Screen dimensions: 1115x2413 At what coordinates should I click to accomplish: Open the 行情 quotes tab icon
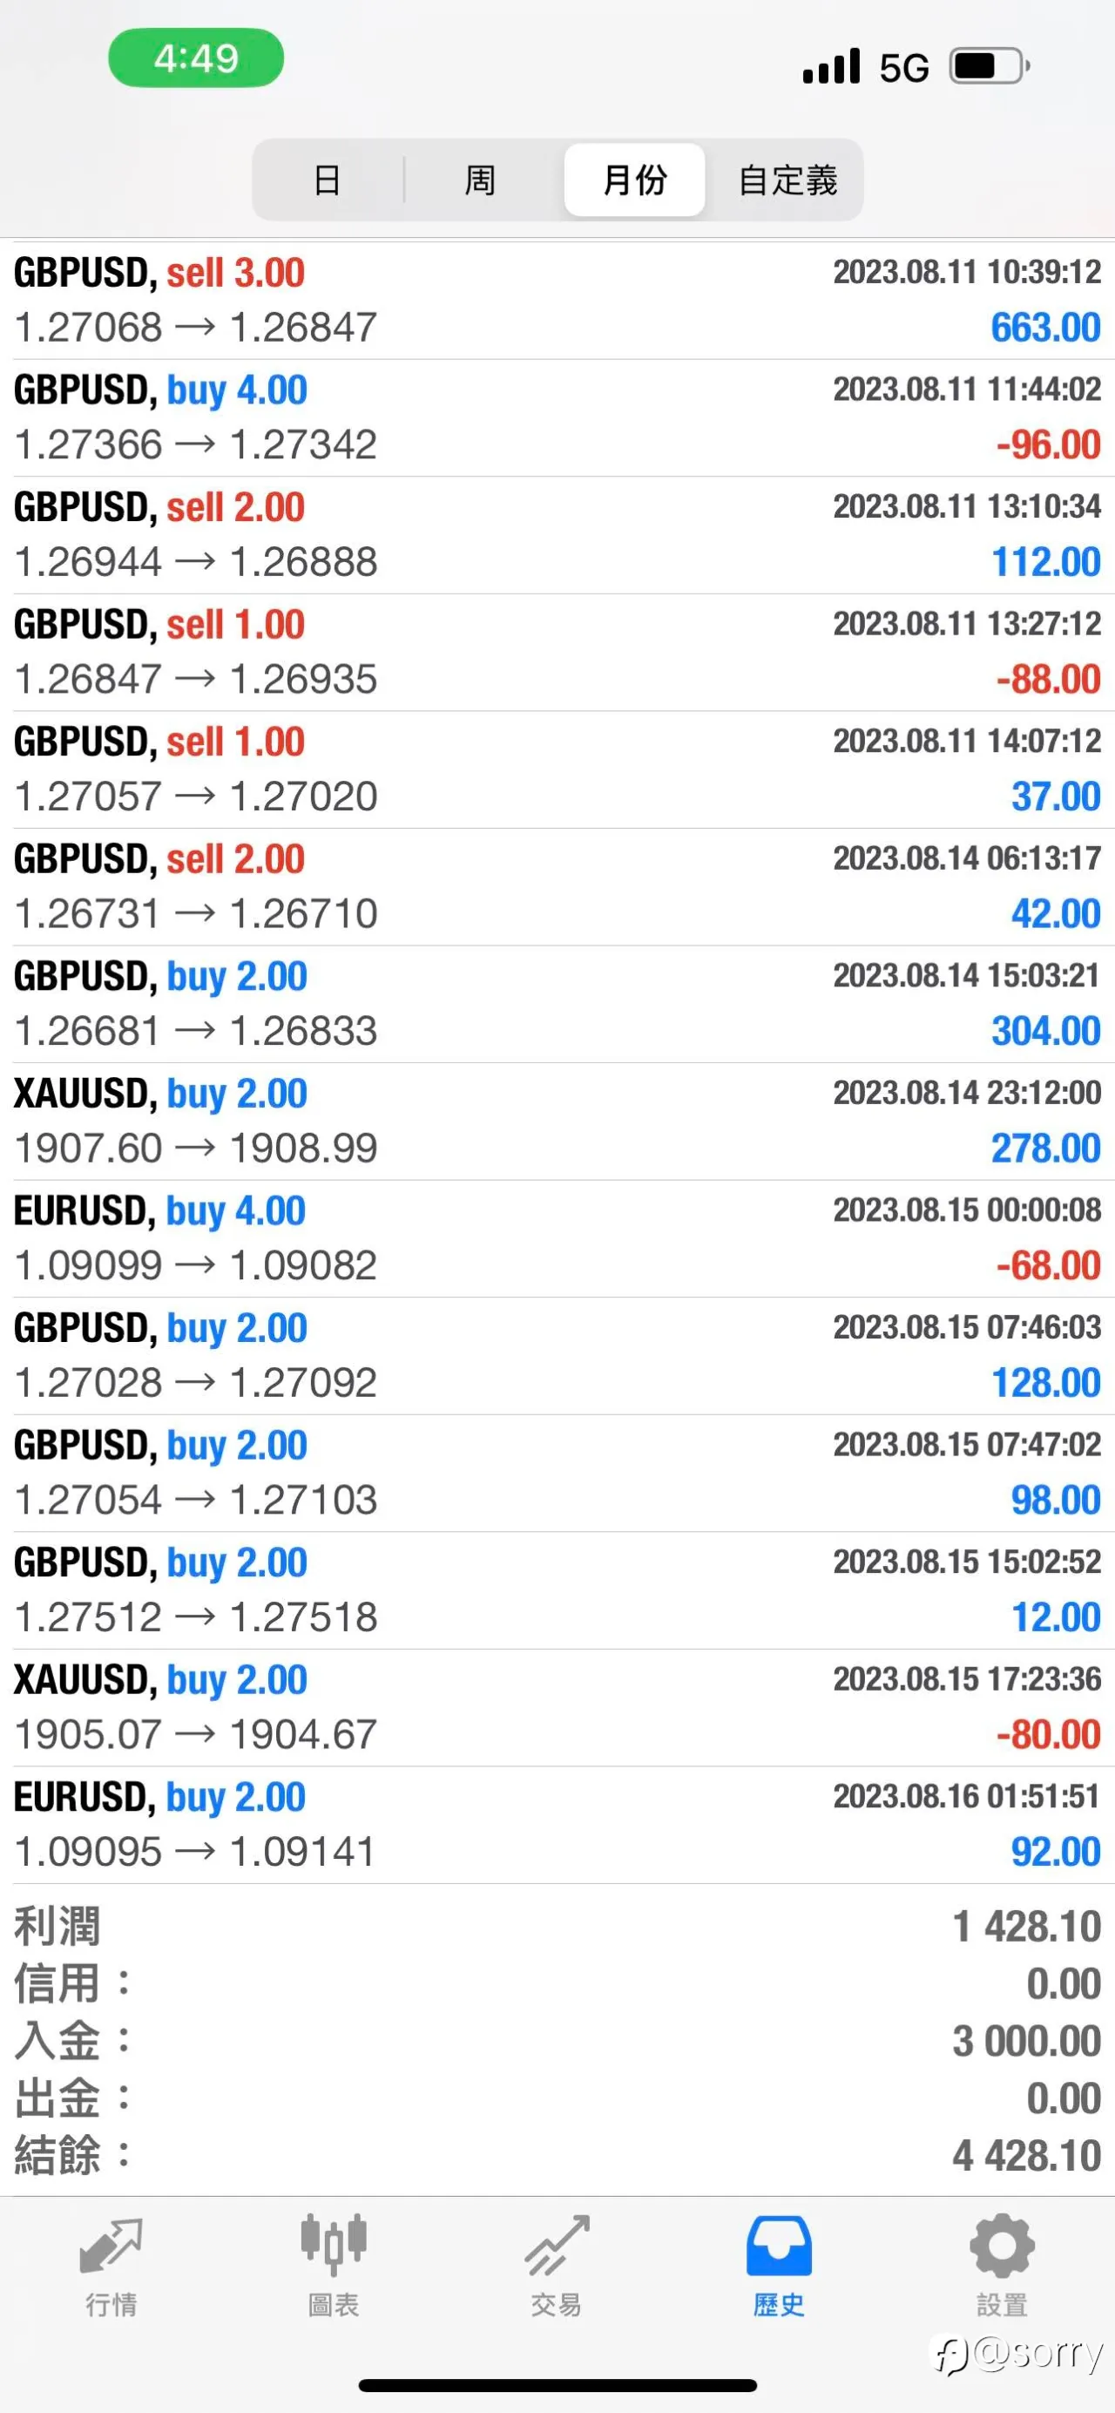point(111,2247)
